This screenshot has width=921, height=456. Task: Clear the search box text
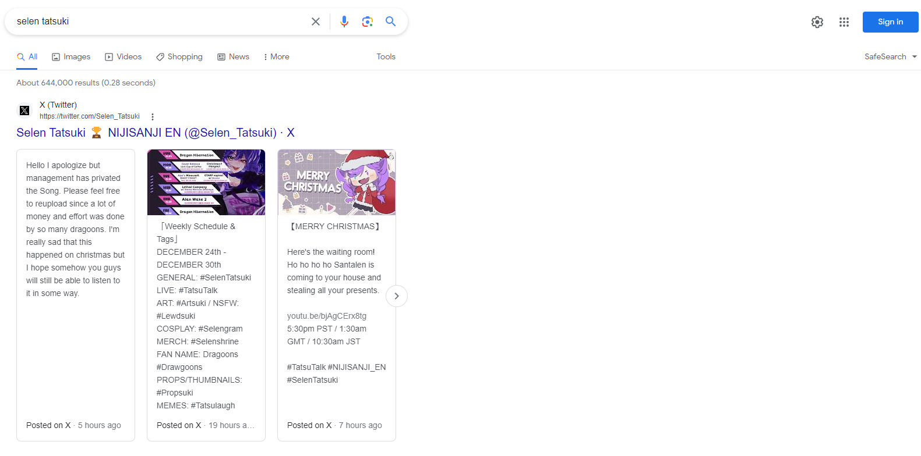coord(316,22)
